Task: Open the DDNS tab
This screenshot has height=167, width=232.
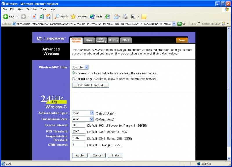Action: tap(126, 40)
